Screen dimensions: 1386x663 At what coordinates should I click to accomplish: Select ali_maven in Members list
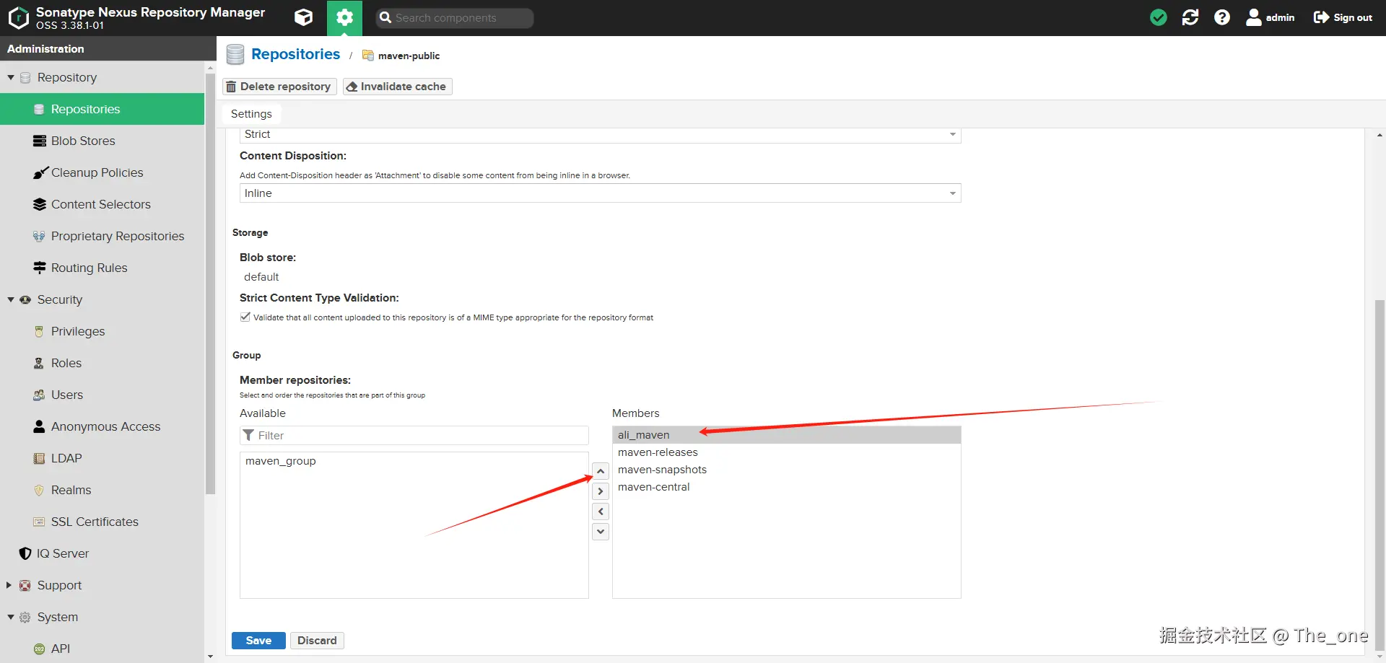coord(786,435)
